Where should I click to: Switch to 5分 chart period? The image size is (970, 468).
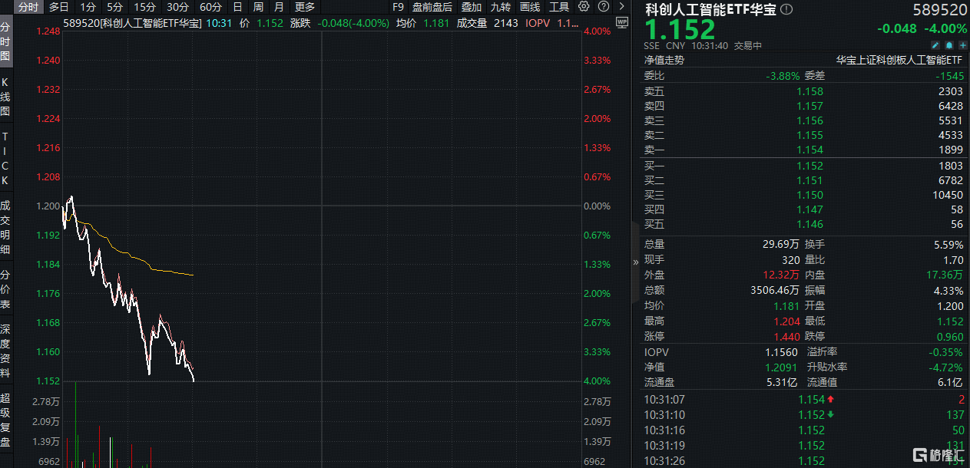point(114,7)
